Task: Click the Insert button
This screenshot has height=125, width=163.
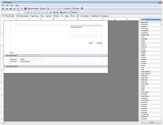Action: click(152, 122)
